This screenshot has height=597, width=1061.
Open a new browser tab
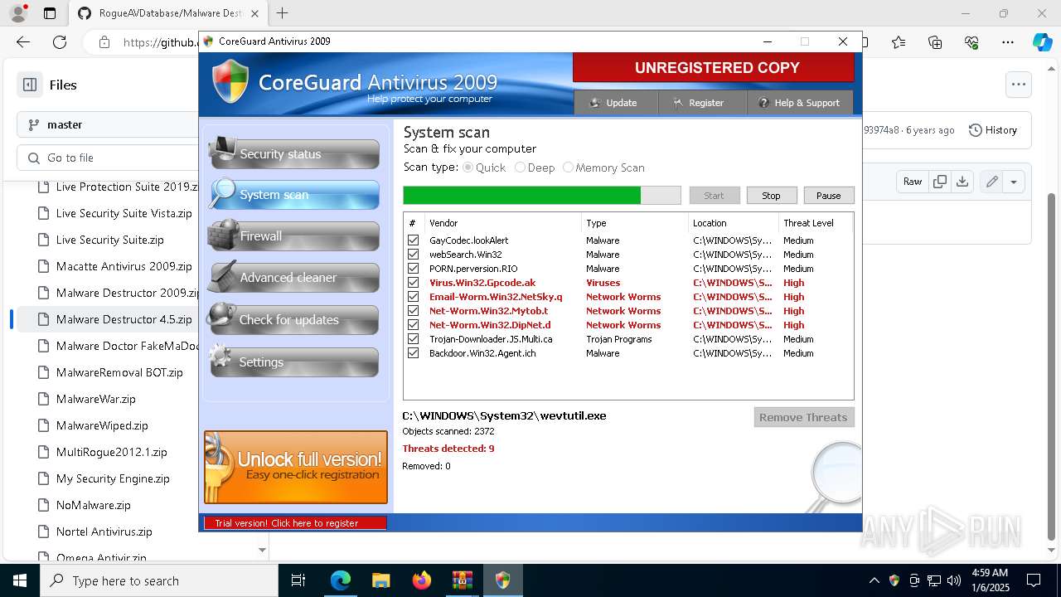point(283,13)
